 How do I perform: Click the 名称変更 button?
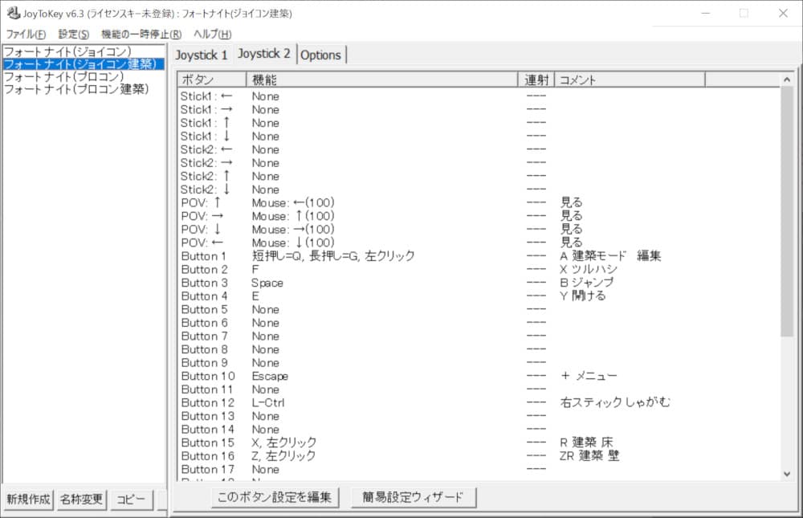[x=81, y=499]
